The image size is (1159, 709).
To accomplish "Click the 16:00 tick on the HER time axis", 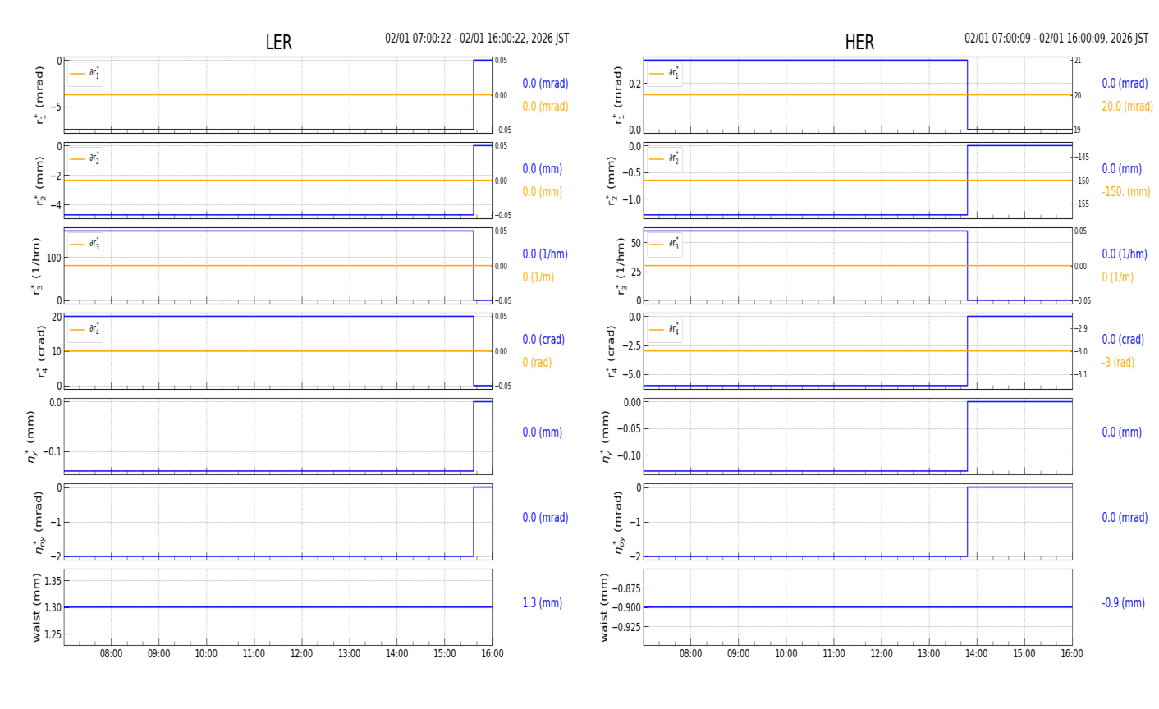I will point(1072,654).
